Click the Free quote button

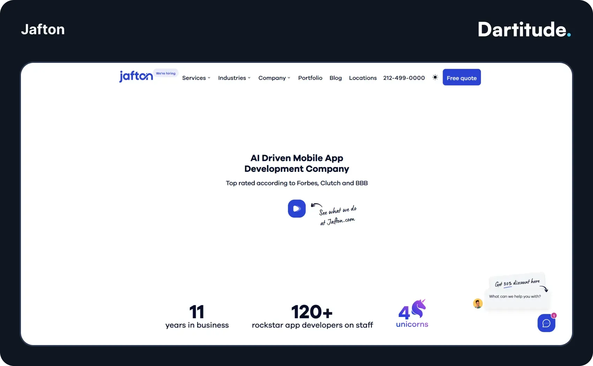[x=461, y=77]
